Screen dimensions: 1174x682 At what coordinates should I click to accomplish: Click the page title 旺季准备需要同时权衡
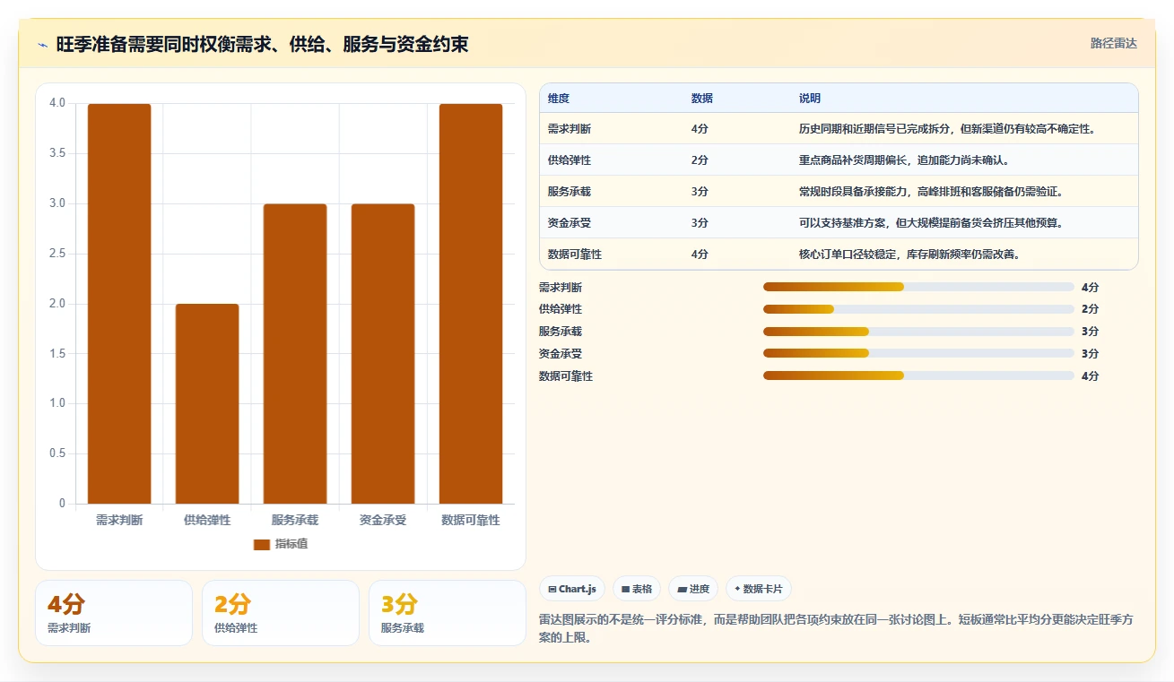tap(262, 44)
